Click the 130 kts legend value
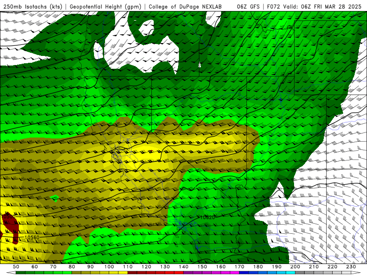The width and height of the screenshot is (367, 275). click(x=165, y=267)
